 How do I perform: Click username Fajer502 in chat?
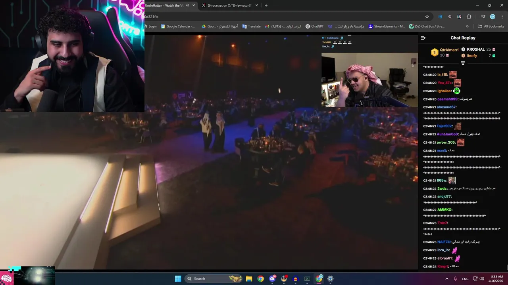[444, 126]
